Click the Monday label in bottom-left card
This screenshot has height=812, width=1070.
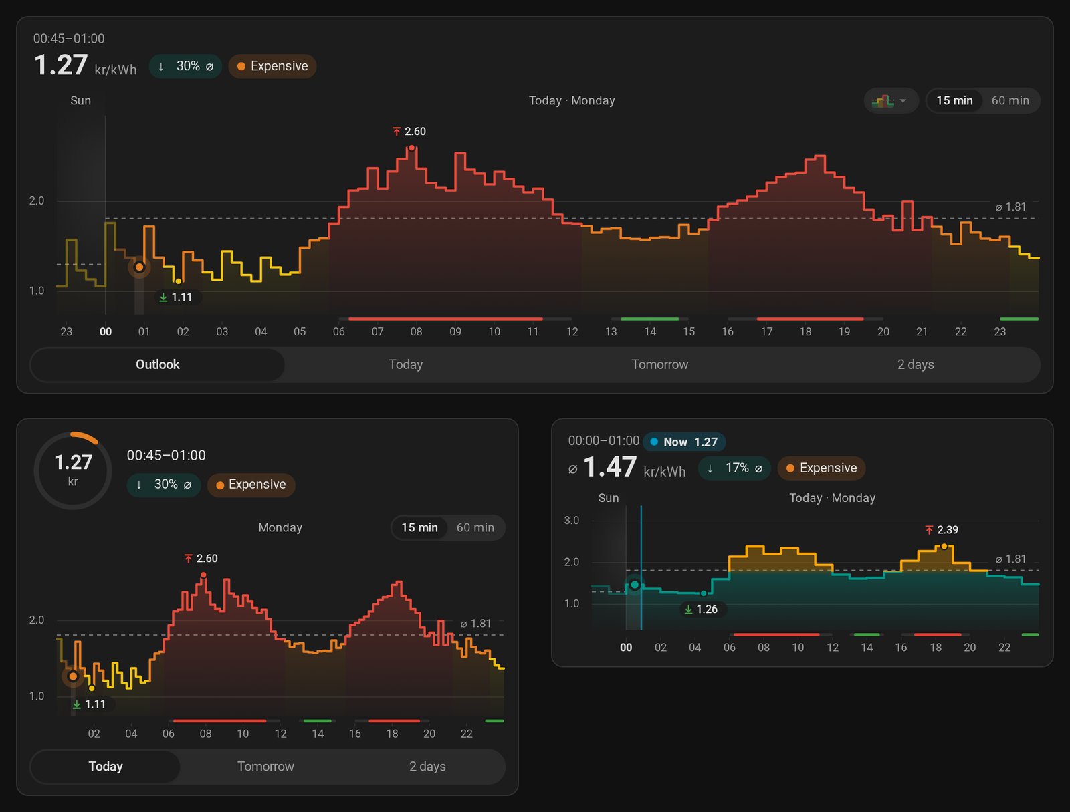[x=280, y=527]
